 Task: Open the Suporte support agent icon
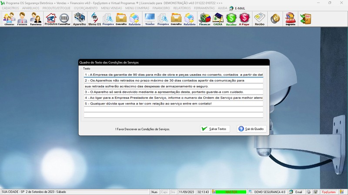point(291,19)
